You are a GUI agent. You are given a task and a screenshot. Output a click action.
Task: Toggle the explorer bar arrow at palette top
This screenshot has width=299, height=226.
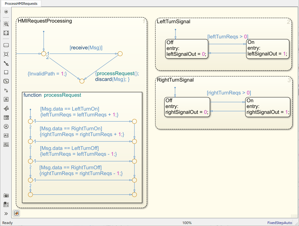click(x=6, y=12)
